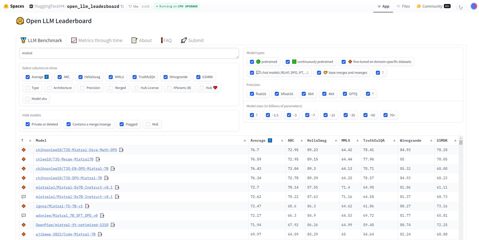Uncheck the TruthfulQA column checkbox

[135, 77]
